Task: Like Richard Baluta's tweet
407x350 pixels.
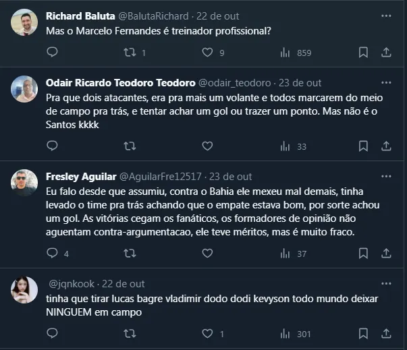Action: tap(207, 52)
